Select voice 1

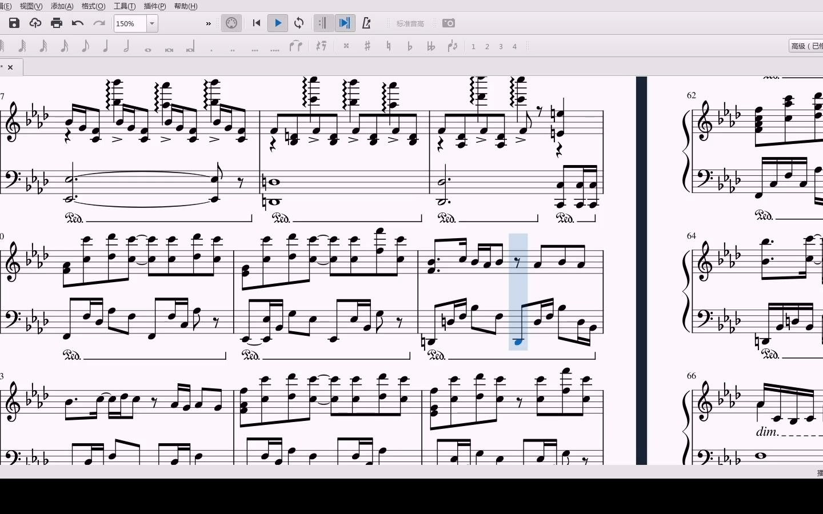(473, 47)
